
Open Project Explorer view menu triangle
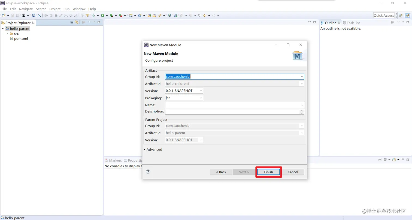(89, 22)
